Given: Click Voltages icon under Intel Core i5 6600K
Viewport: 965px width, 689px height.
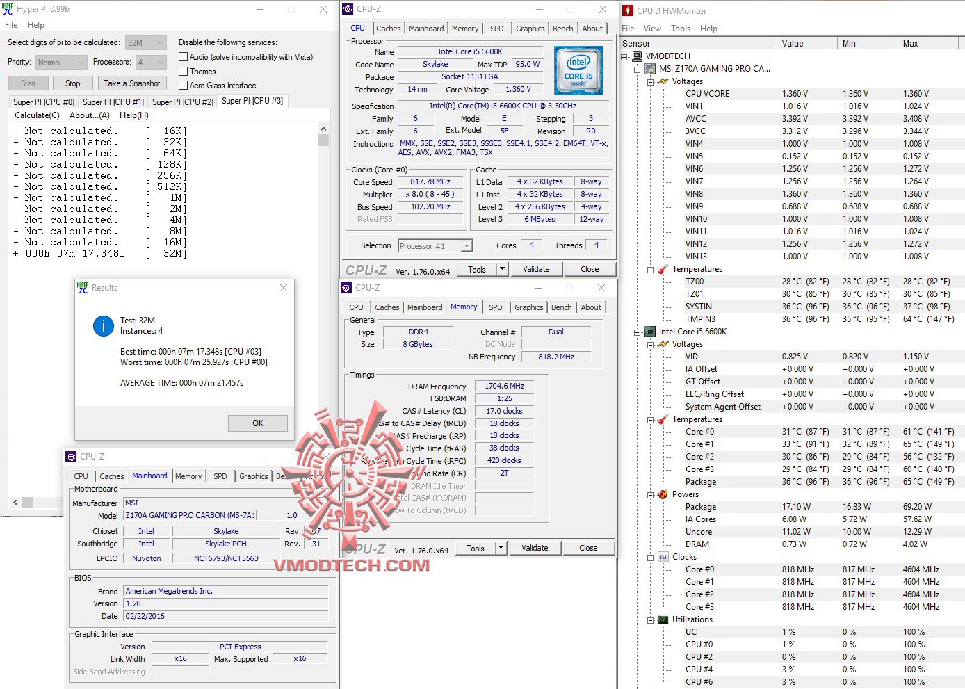Looking at the screenshot, I should click(x=663, y=344).
